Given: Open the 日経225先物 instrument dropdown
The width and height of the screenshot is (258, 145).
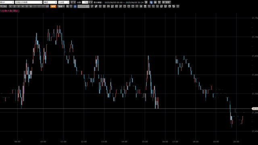Looking at the screenshot, I should 29,2.
